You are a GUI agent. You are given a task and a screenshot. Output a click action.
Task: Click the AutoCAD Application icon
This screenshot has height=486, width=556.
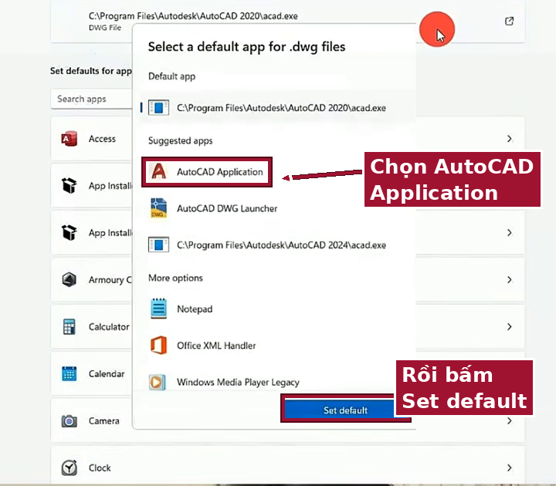(x=158, y=172)
